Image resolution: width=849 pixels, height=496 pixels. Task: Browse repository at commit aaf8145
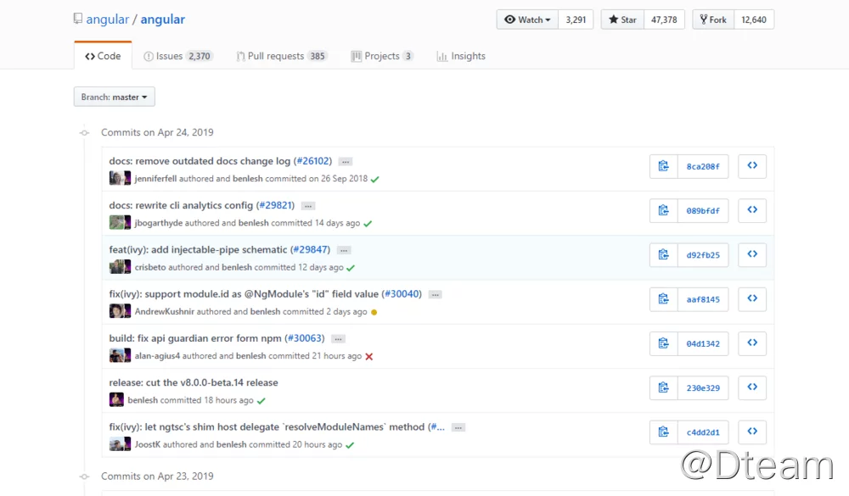point(752,299)
